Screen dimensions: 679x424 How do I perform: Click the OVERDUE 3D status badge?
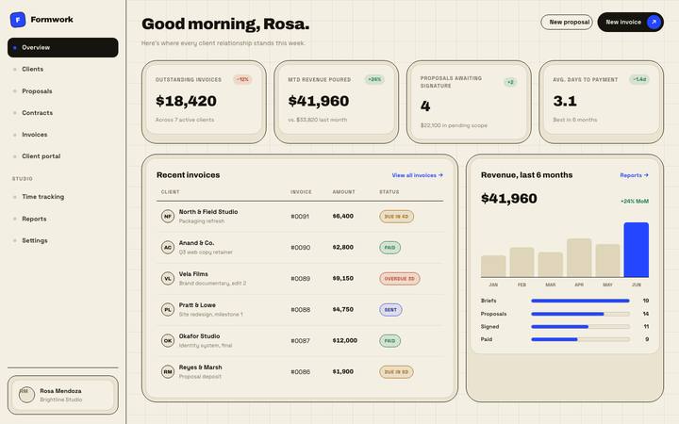399,279
